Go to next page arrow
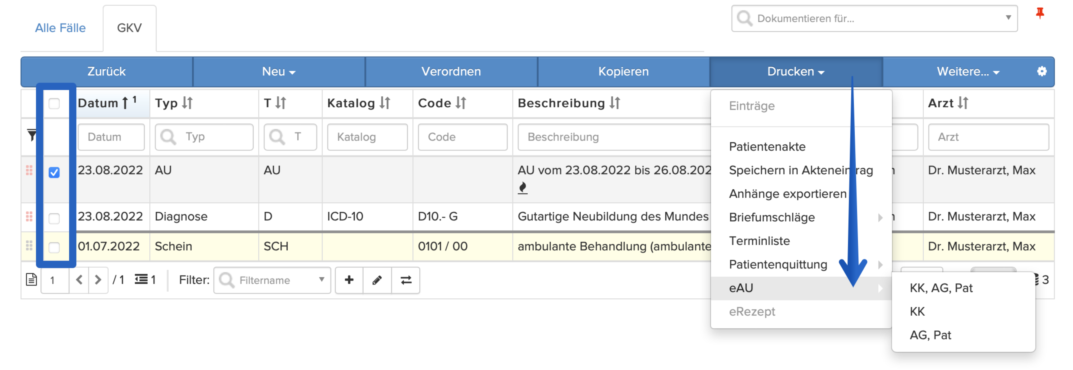The height and width of the screenshot is (370, 1073). tap(98, 280)
